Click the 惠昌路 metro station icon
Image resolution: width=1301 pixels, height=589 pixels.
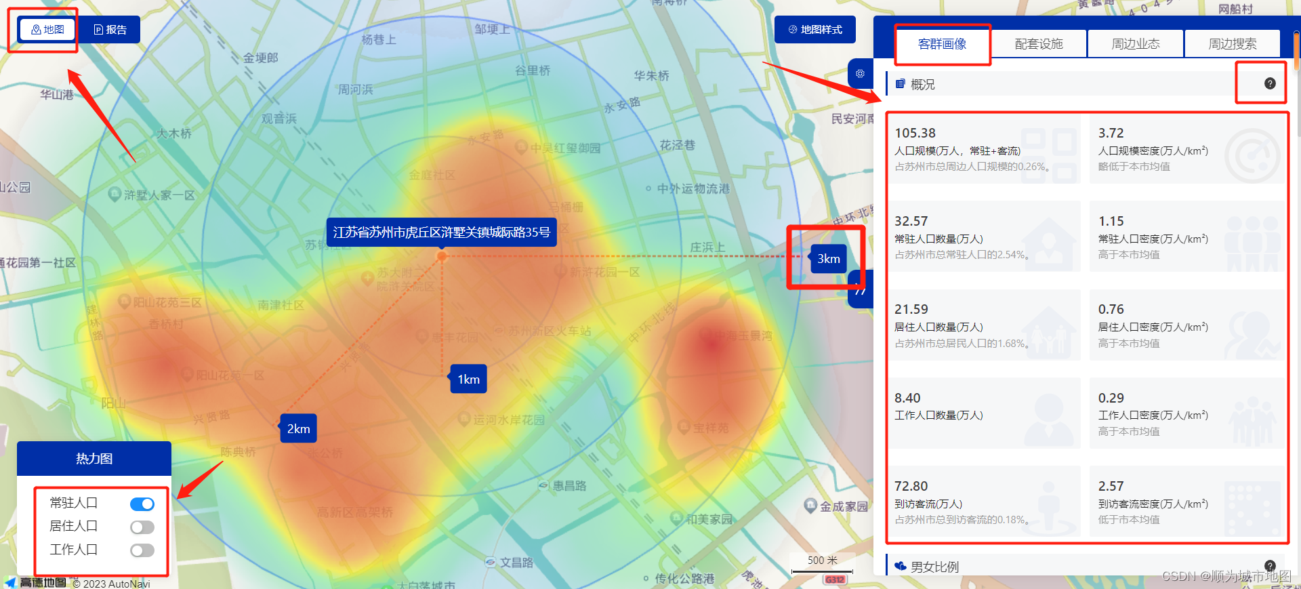[543, 485]
